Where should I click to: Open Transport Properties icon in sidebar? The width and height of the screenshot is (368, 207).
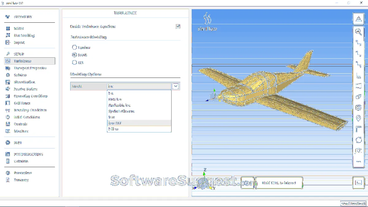pyautogui.click(x=8, y=68)
